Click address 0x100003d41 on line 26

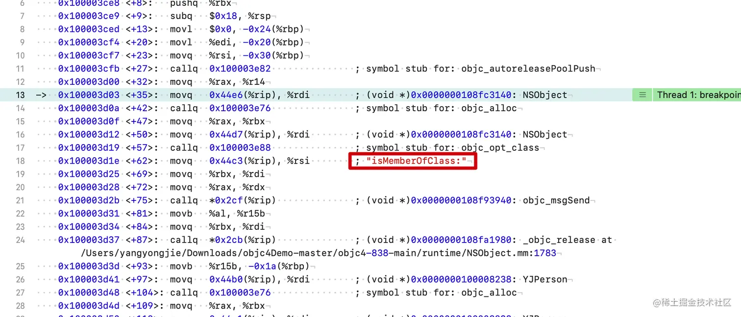[88, 279]
